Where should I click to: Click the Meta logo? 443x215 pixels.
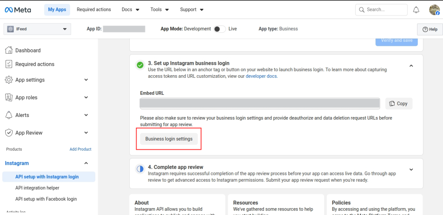[x=18, y=10]
